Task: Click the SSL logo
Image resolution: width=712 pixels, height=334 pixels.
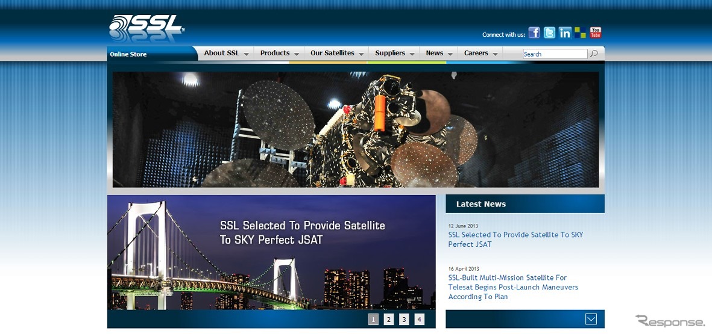Action: pyautogui.click(x=146, y=28)
